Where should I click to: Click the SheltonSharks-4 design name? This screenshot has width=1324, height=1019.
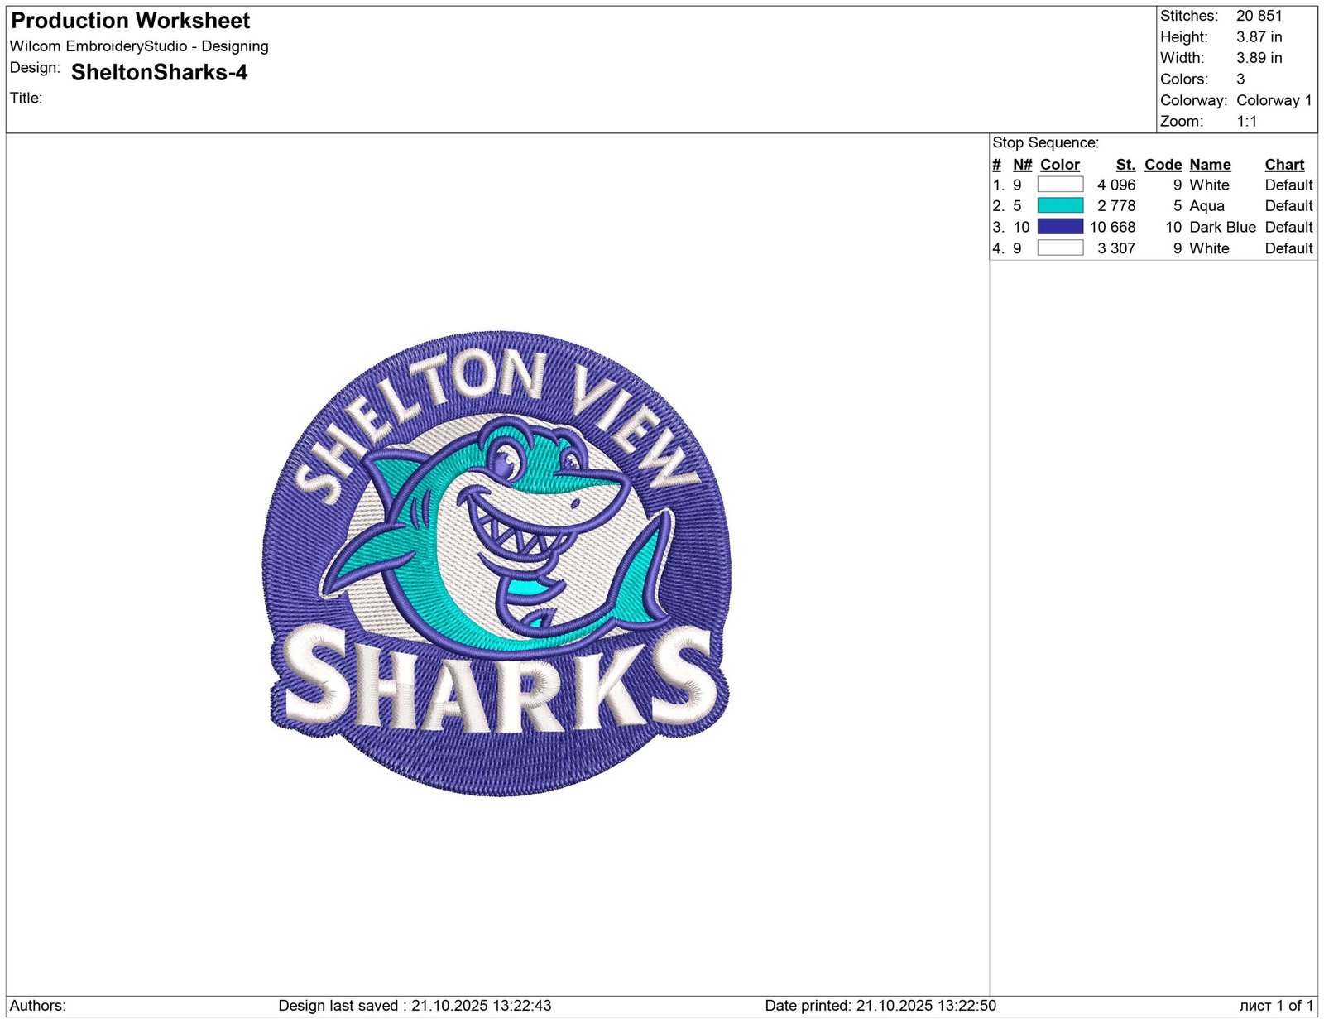point(160,73)
